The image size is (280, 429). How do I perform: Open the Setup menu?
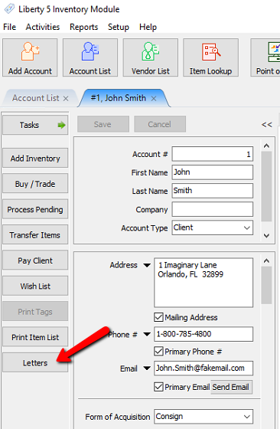[x=119, y=27]
